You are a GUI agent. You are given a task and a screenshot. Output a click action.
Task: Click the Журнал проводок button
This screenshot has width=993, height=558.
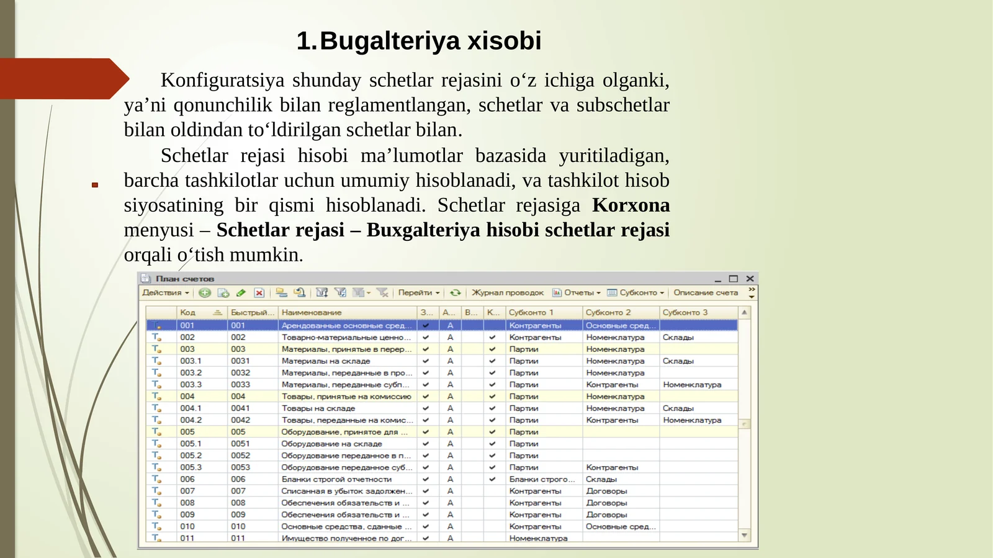coord(508,293)
